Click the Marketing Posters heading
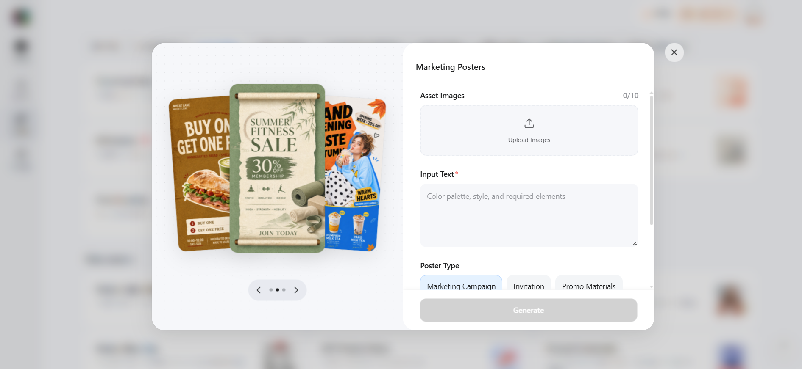The width and height of the screenshot is (802, 369). click(x=450, y=67)
